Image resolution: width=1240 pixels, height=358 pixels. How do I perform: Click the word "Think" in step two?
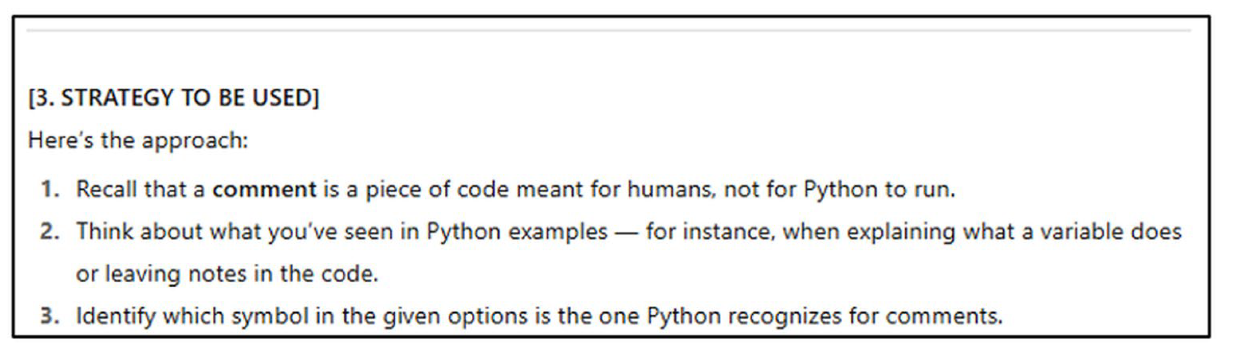(x=104, y=231)
